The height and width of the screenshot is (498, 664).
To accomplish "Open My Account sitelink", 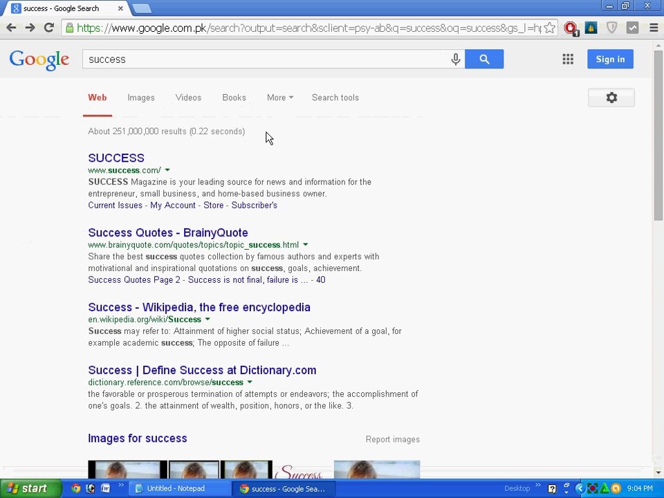I will (x=173, y=205).
